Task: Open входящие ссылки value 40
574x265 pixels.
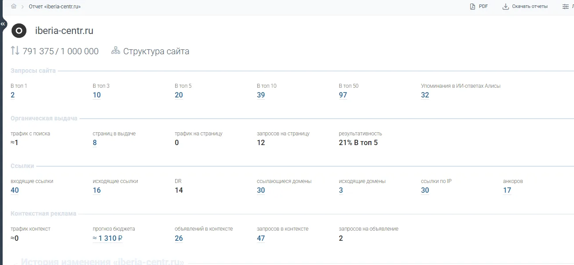Action: [15, 190]
